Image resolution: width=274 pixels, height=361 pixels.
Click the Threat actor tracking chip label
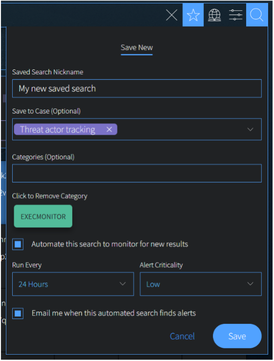[58, 129]
